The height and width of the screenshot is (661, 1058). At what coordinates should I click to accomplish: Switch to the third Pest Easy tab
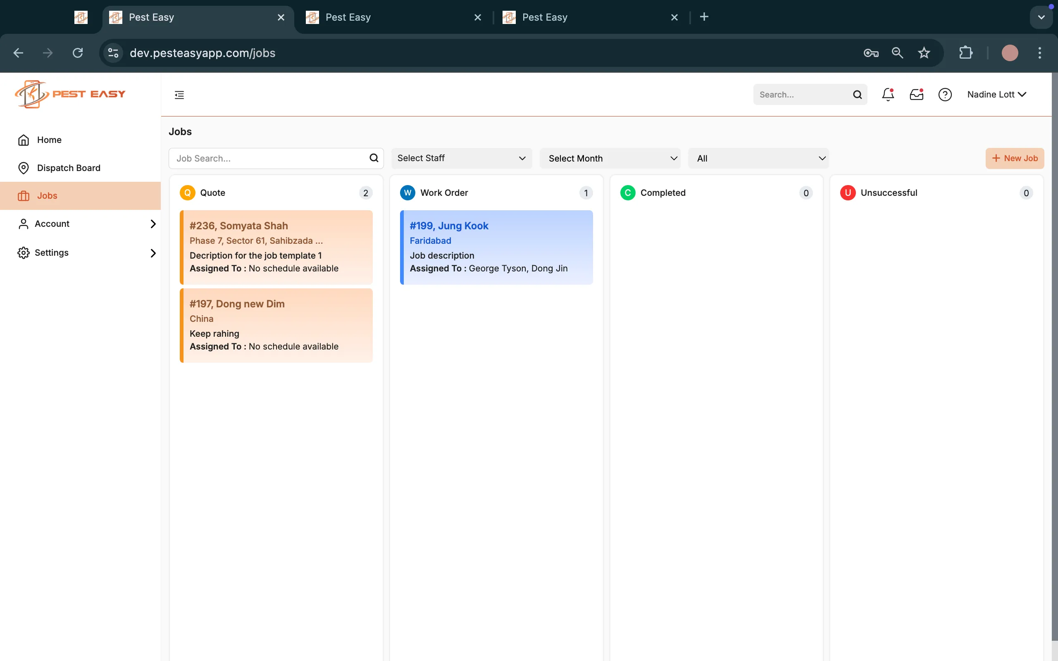tap(544, 17)
